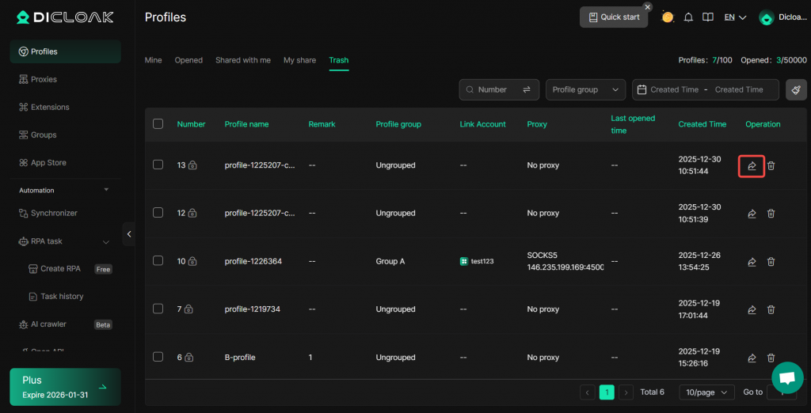Select the checkbox for profile number 7
The image size is (811, 413).
pos(158,309)
